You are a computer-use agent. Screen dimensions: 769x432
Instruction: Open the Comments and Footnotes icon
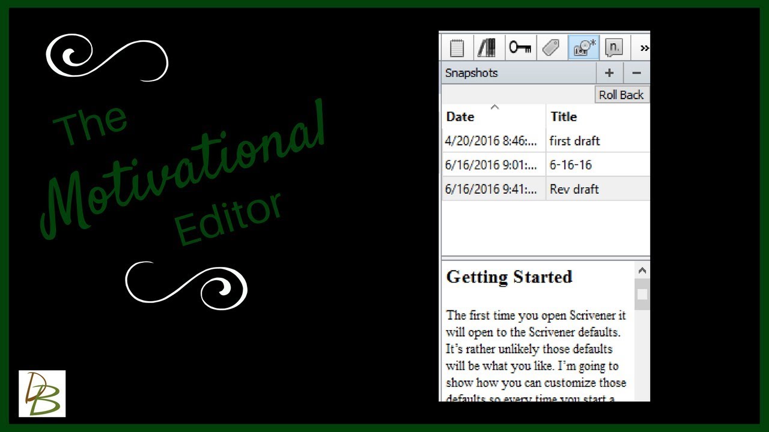coord(613,48)
